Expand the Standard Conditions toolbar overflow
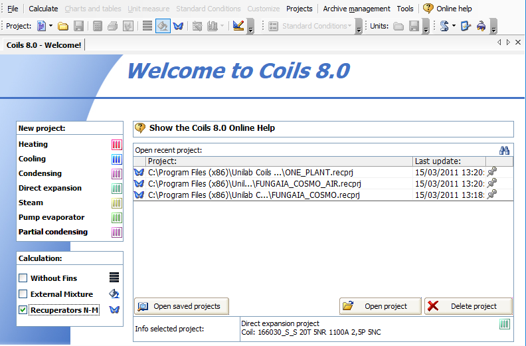This screenshot has height=346, width=526. click(359, 26)
